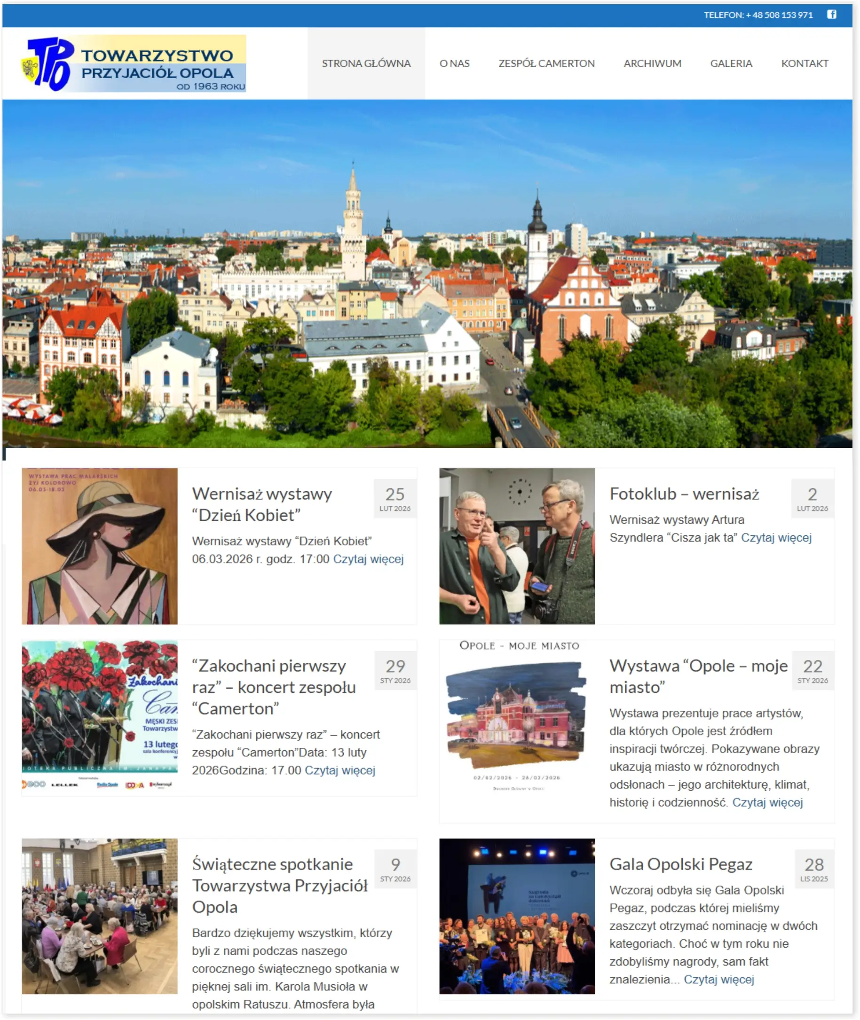Click the Opole panorama banner image
860x1020 pixels.
point(427,274)
